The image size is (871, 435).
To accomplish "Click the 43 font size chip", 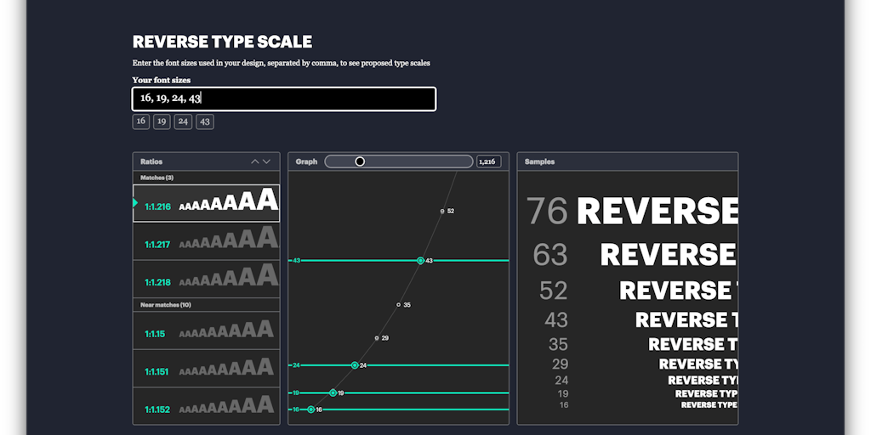I will (x=204, y=121).
